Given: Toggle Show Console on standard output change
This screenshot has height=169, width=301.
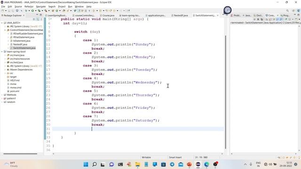Looking at the screenshot, I should [278, 19].
